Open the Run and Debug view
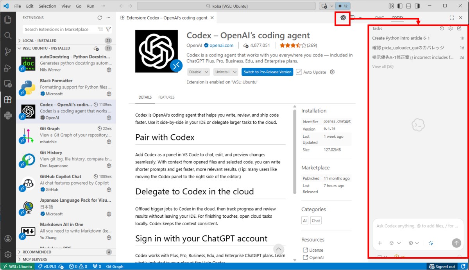 [x=8, y=67]
